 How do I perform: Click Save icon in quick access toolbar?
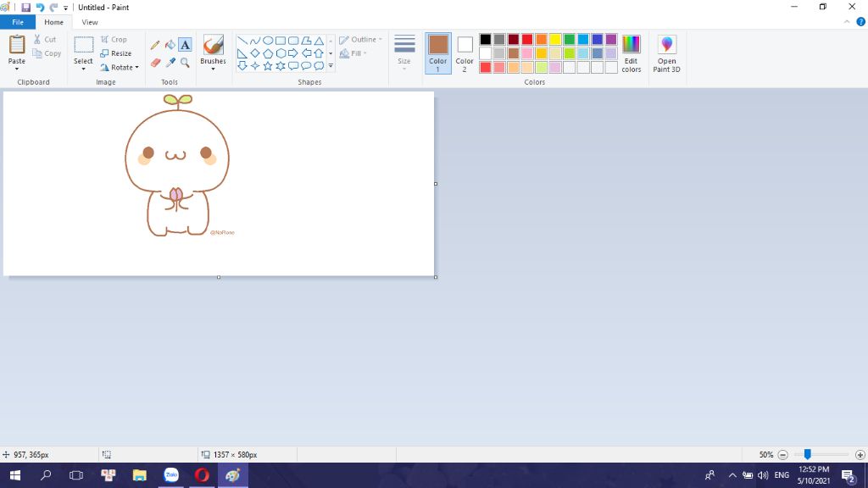point(25,7)
